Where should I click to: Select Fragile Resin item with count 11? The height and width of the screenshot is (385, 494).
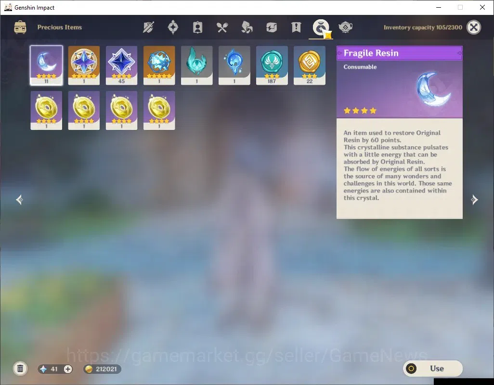(46, 65)
